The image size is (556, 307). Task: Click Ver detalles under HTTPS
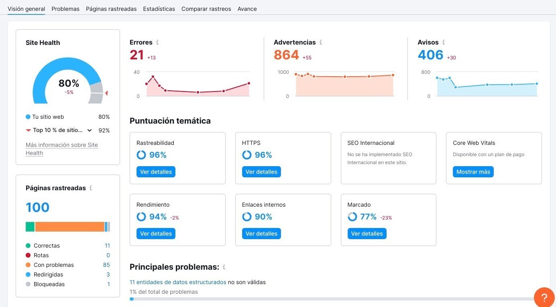[261, 172]
